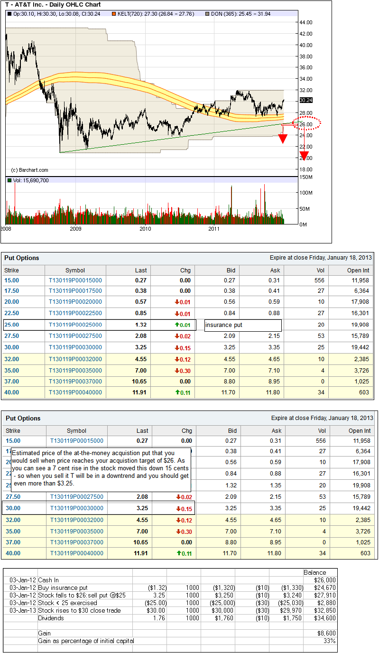The height and width of the screenshot is (653, 379).
Task: Click red down arrow in strike 22.50 row
Action: 177,313
